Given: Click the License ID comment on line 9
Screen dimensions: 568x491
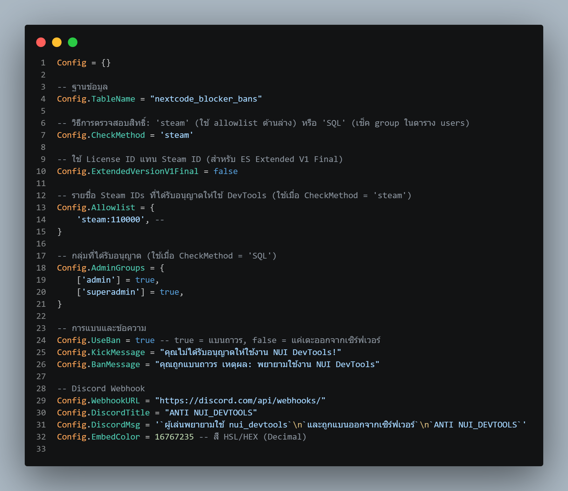Looking at the screenshot, I should tap(200, 159).
